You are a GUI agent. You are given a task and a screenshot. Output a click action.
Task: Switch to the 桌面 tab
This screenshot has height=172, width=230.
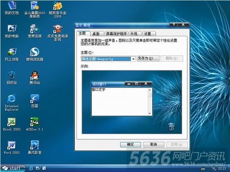(x=96, y=34)
